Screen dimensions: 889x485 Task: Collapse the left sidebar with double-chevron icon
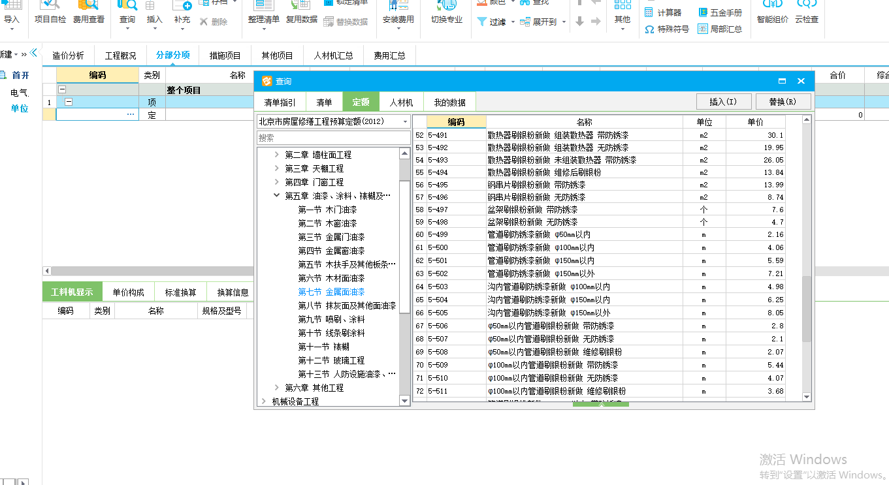coord(33,54)
